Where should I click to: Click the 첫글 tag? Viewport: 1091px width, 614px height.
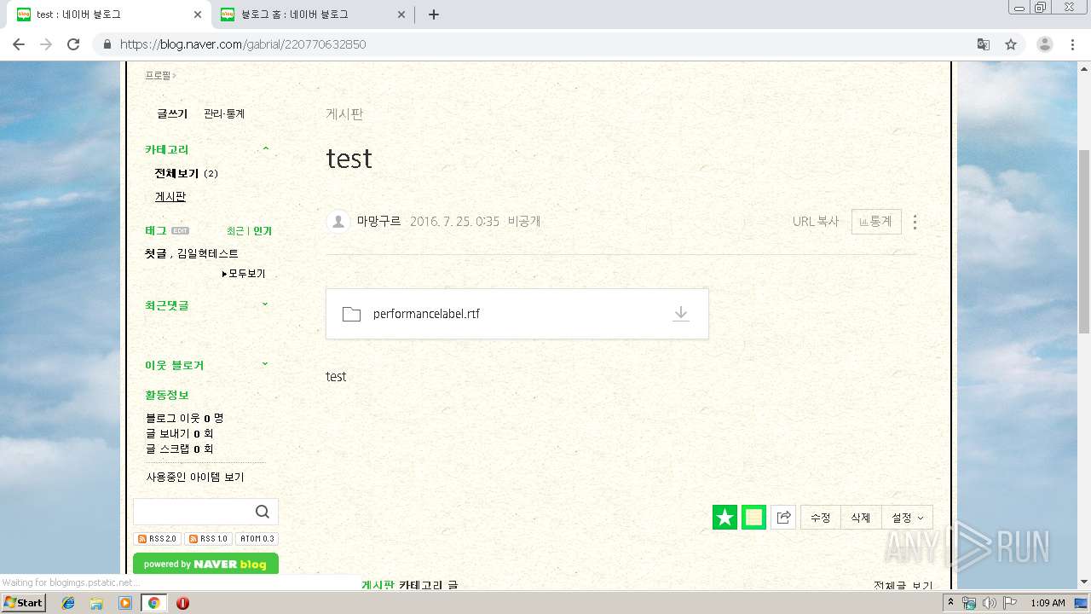click(x=156, y=253)
